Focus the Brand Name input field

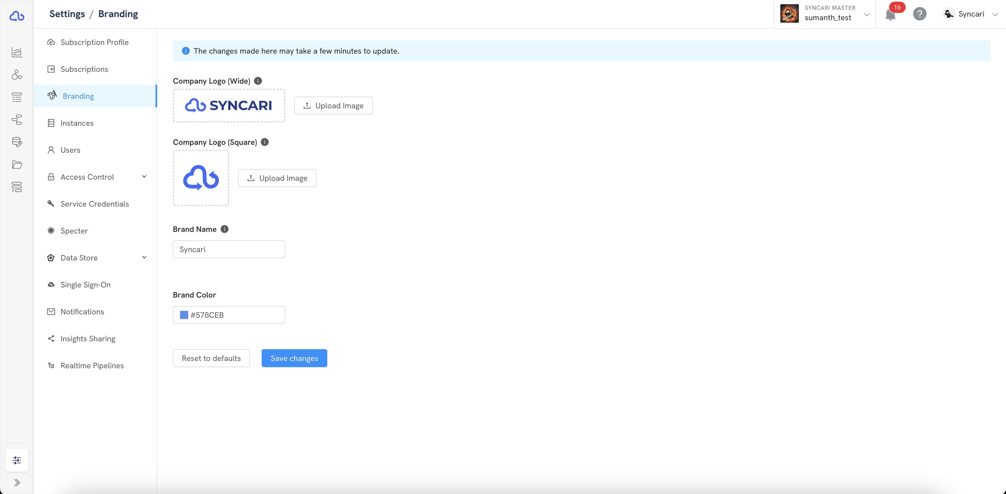229,249
